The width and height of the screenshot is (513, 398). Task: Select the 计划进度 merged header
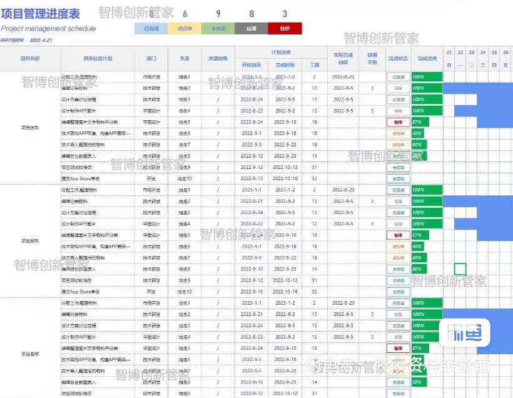[281, 53]
